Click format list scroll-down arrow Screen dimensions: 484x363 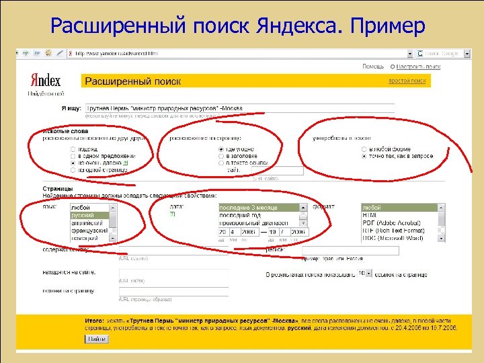click(441, 238)
